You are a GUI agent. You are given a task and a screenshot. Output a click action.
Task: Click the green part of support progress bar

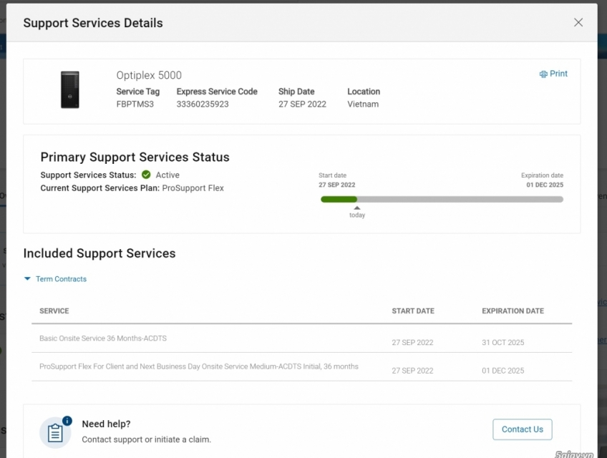pos(339,199)
